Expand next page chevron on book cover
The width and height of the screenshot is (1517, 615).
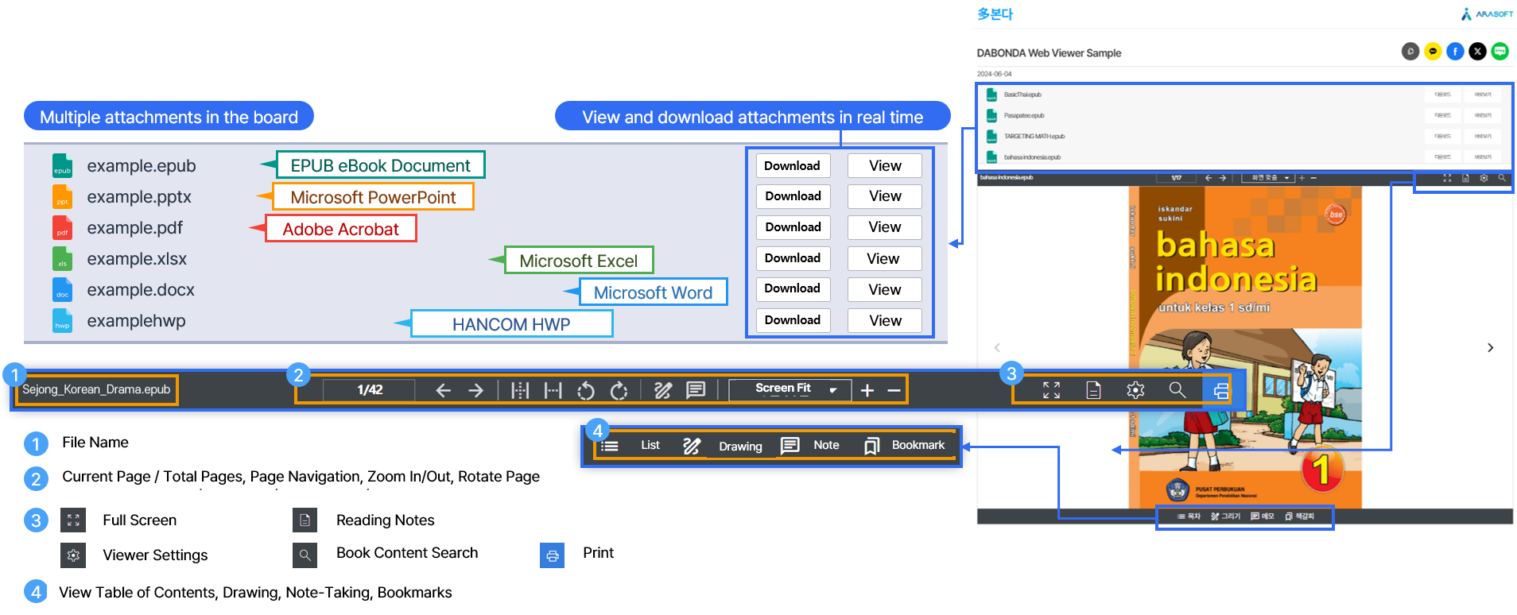point(1490,347)
